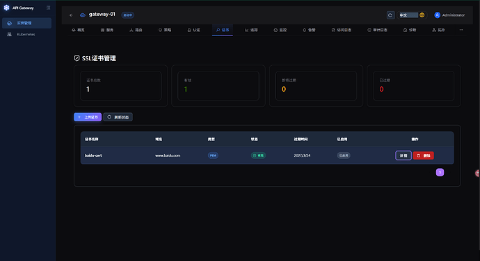Click the www.baidu.com domain cell
Image resolution: width=480 pixels, height=261 pixels.
(168, 155)
